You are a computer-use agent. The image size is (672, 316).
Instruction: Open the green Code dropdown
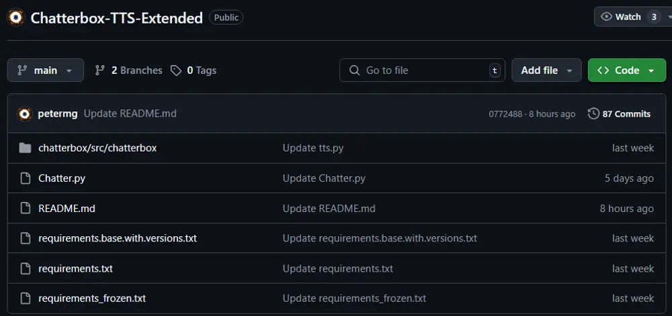pos(626,70)
